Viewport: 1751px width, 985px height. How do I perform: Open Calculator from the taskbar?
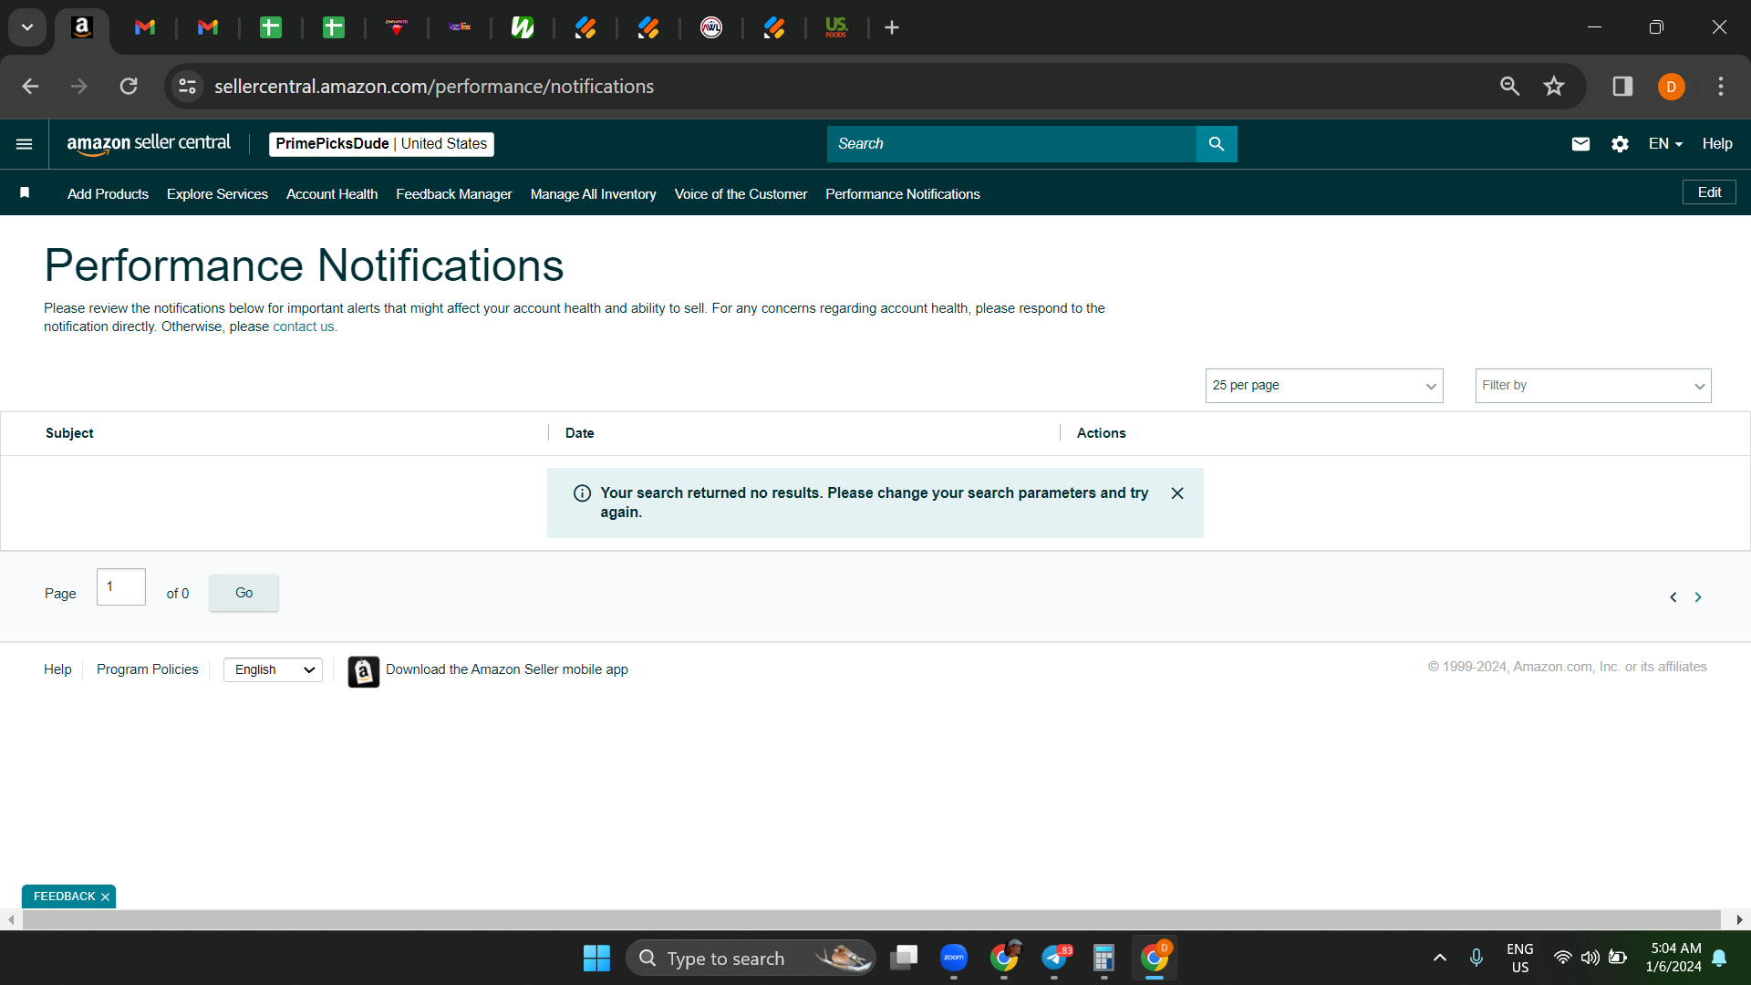[1103, 958]
